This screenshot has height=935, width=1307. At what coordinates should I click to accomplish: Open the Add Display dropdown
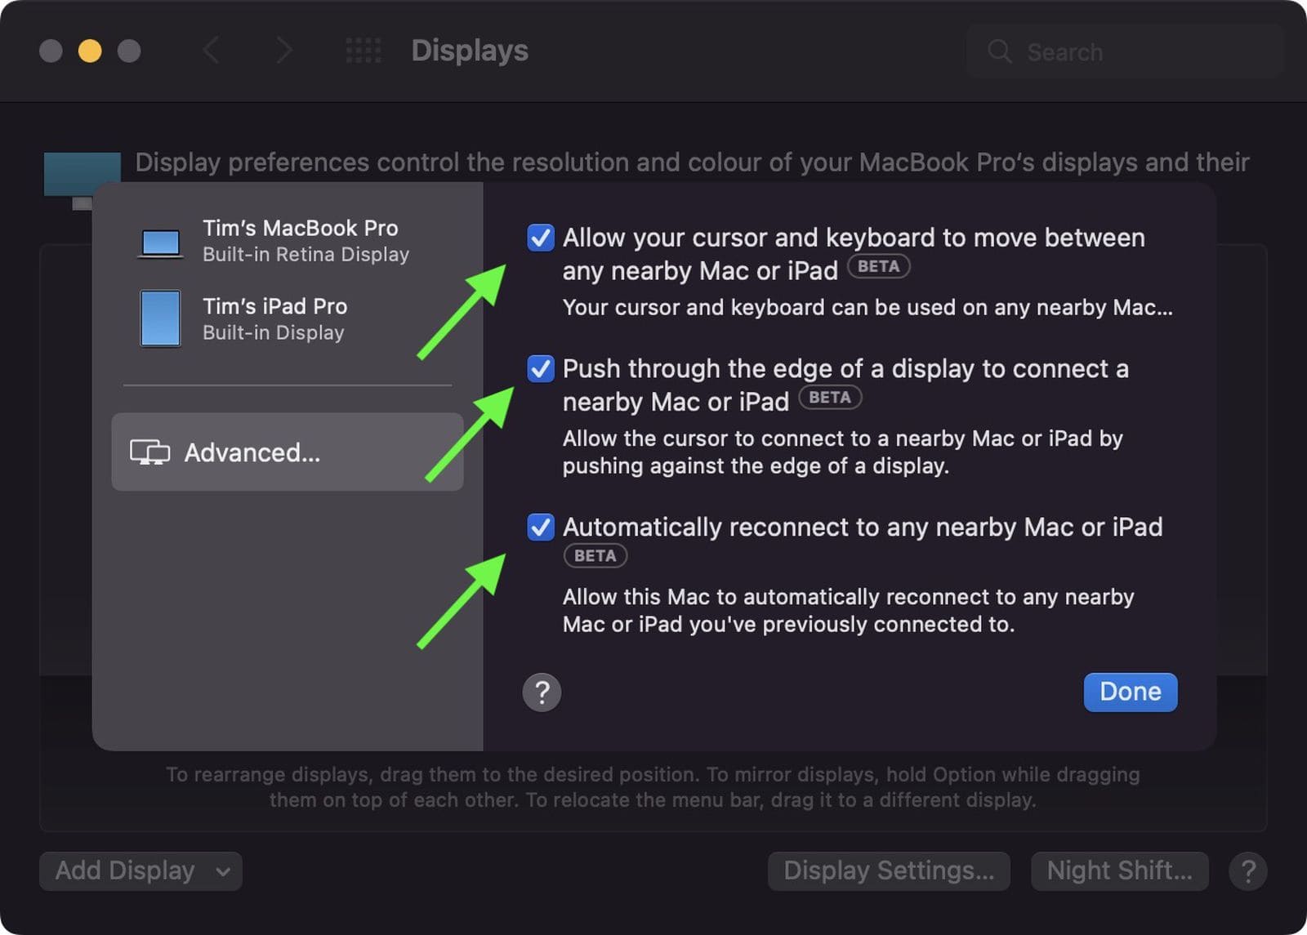click(x=141, y=870)
